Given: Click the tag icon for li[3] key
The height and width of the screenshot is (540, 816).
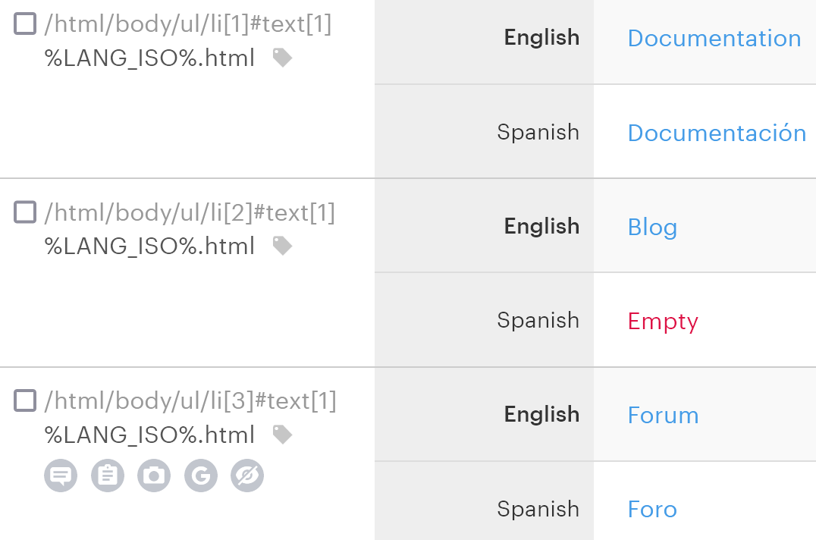Looking at the screenshot, I should 282,435.
